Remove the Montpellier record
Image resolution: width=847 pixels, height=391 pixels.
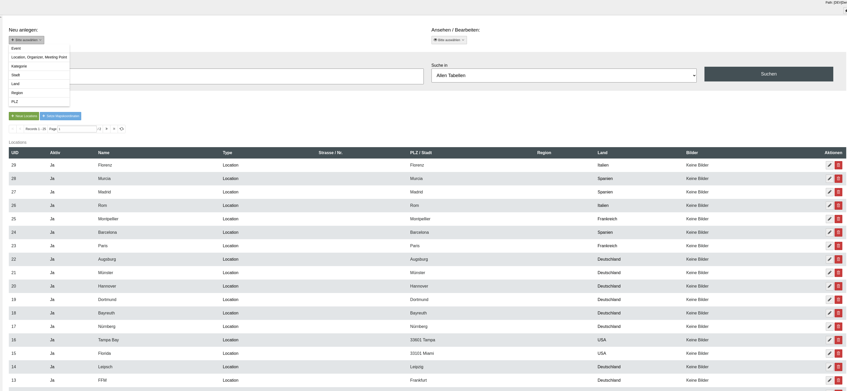coord(838,219)
